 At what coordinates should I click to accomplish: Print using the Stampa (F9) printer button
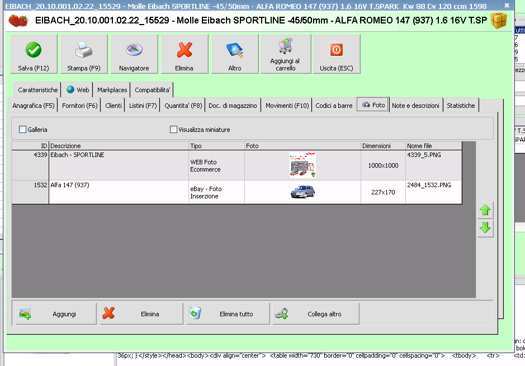84,54
